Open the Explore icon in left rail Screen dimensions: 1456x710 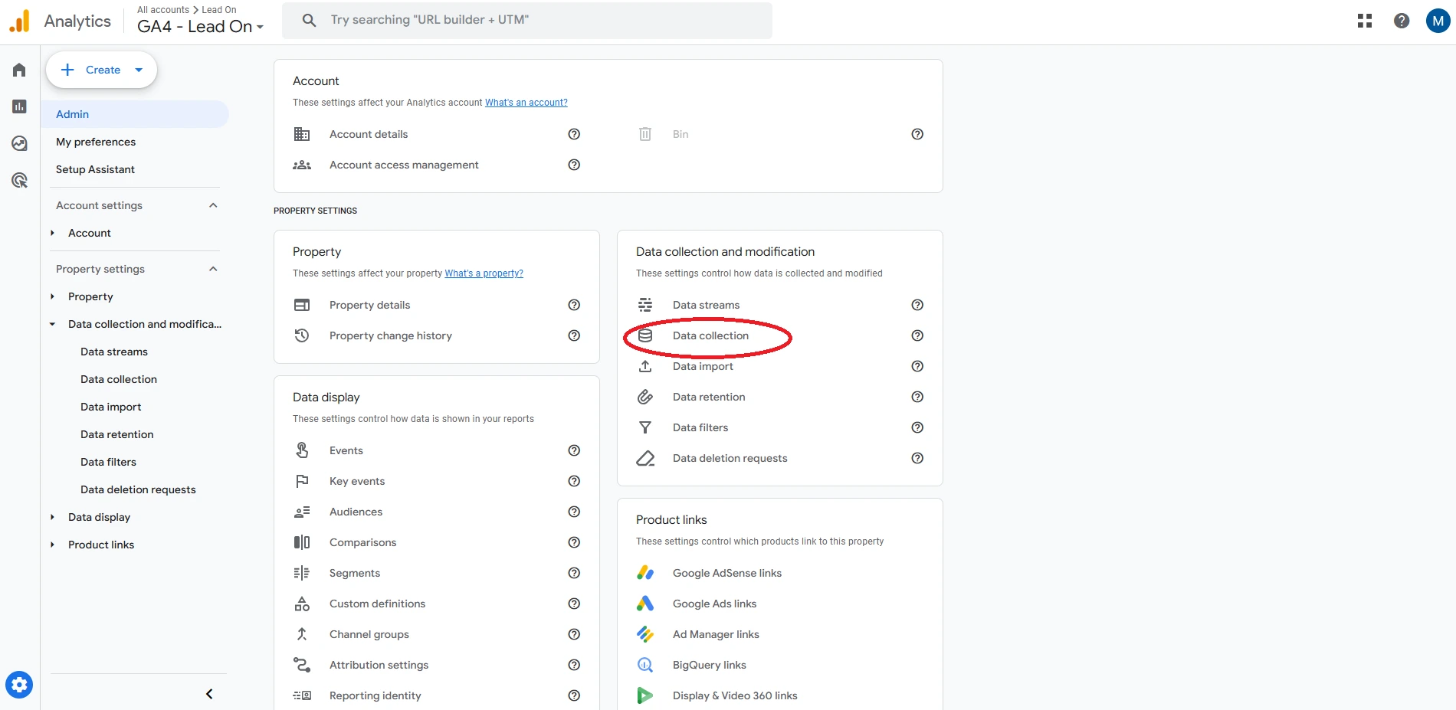(x=19, y=143)
